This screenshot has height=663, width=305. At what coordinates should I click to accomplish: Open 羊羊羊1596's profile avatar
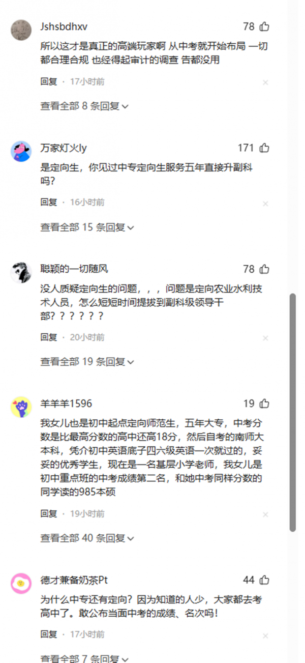pos(21,407)
